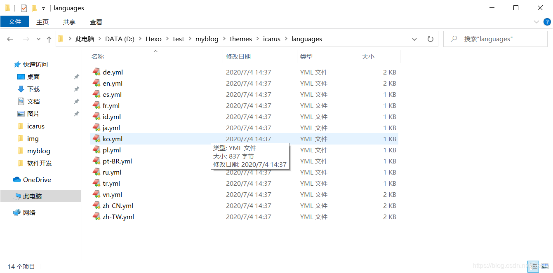This screenshot has height=273, width=553.
Task: Click the es.yml file icon
Action: pos(96,94)
